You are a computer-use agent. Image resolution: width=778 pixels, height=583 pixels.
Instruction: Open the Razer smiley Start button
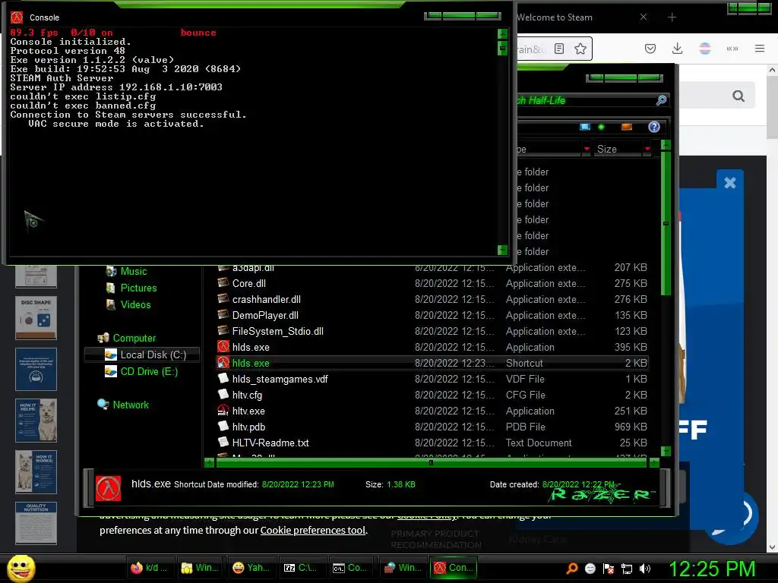pyautogui.click(x=21, y=568)
